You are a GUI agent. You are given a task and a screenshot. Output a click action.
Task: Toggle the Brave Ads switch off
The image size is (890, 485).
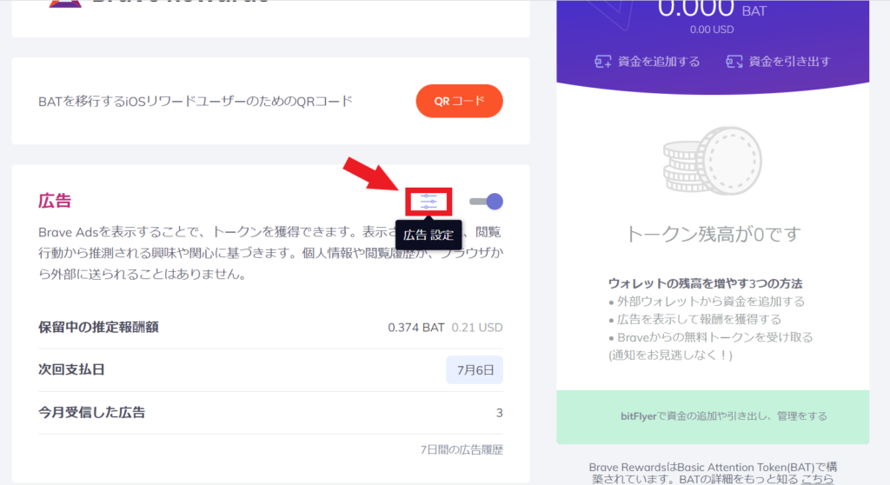coord(487,202)
